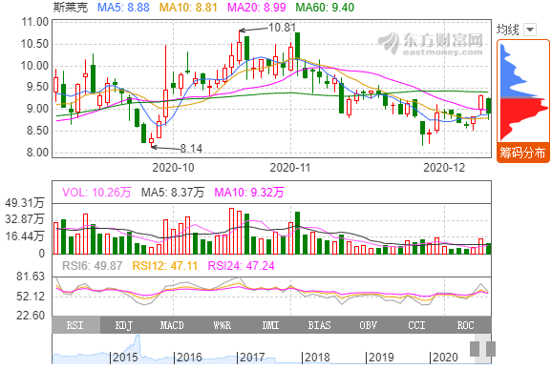Click the right handle of timeline range slider

(x=491, y=349)
